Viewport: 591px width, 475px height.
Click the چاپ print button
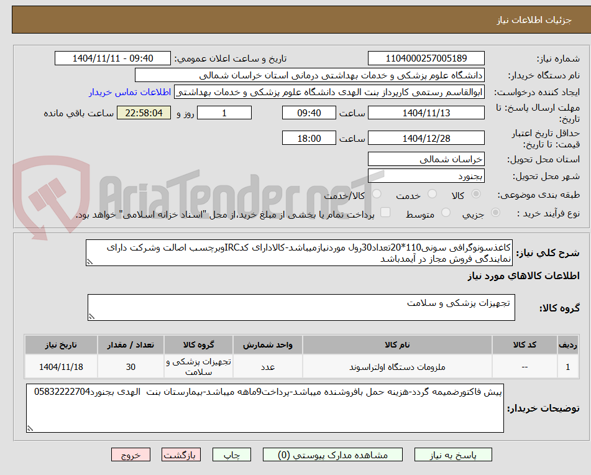click(x=232, y=454)
